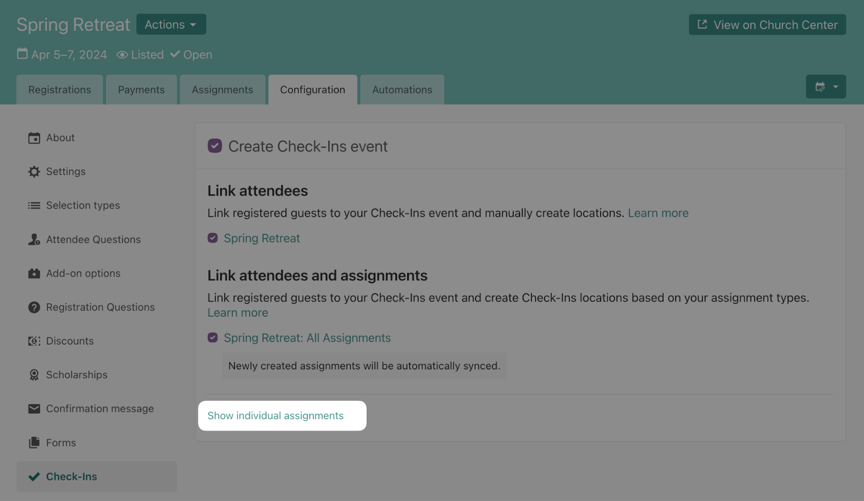Click the Confirmation message envelope icon
This screenshot has width=864, height=501.
(34, 409)
